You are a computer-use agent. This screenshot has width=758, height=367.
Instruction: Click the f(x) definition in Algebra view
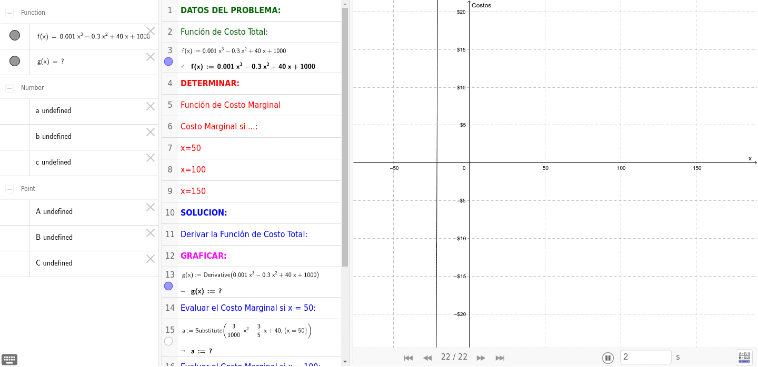[x=94, y=36]
